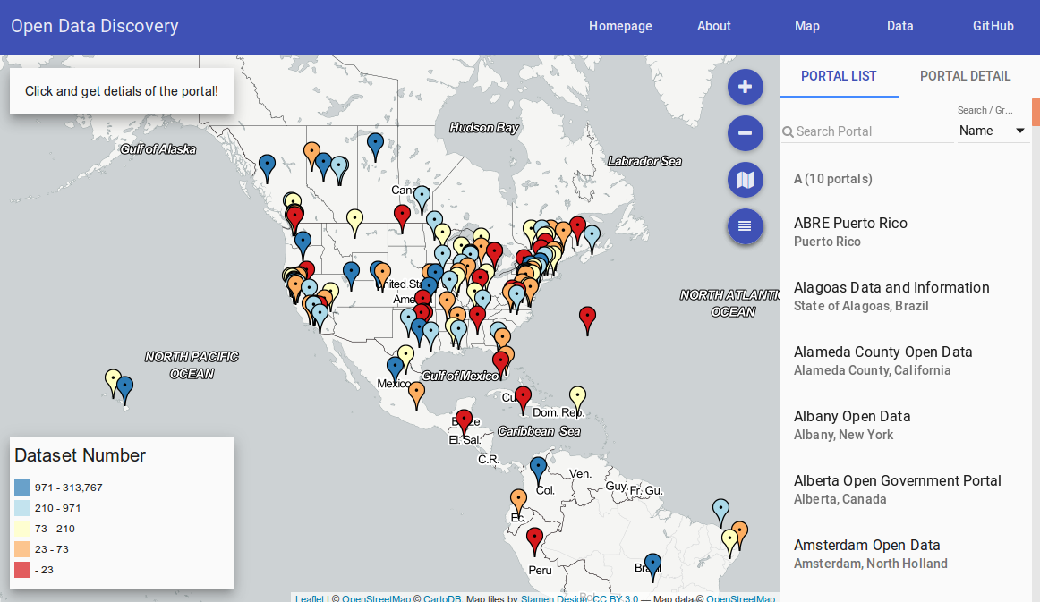Switch to the Portal Detail tab
The width and height of the screenshot is (1040, 602).
click(965, 76)
